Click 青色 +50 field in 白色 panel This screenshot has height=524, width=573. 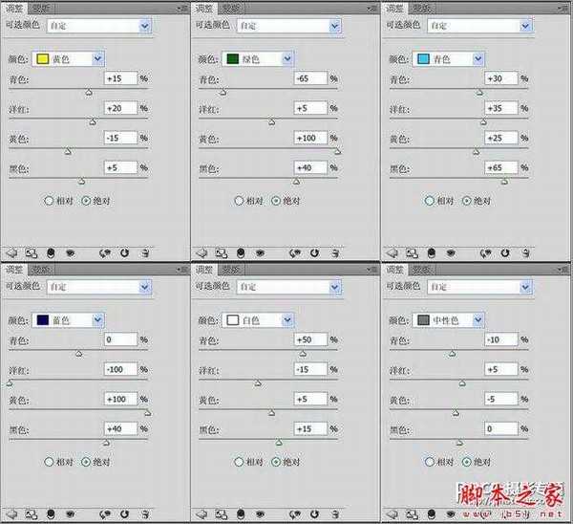310,339
